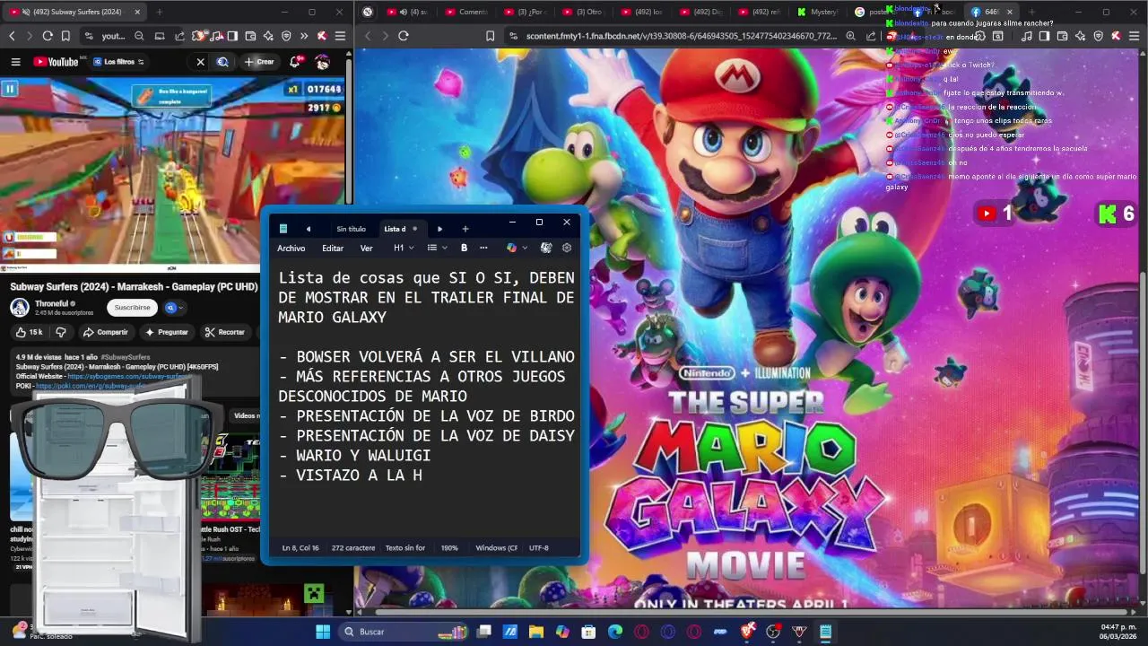The image size is (1148, 646).
Task: Open site settings icon beside yout... URL
Action: point(91,36)
